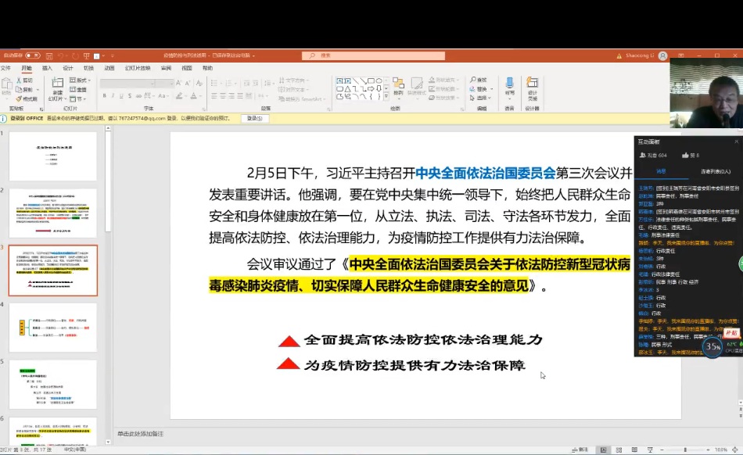This screenshot has width=743, height=455.
Task: Click the New Slide (新建幻灯片) icon
Action: click(x=57, y=84)
